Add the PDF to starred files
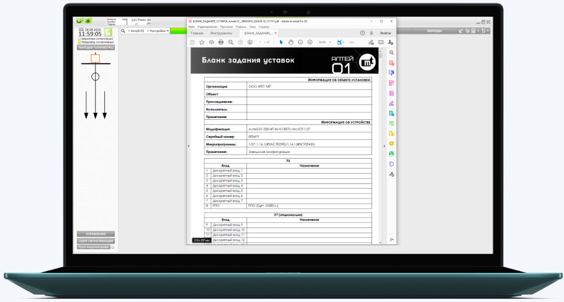 [x=202, y=42]
